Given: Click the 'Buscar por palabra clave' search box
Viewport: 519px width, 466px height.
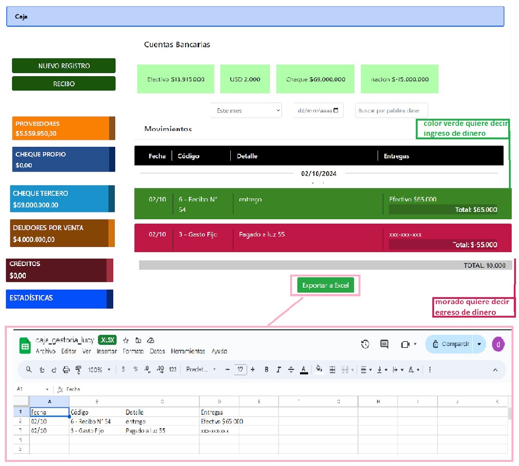Looking at the screenshot, I should [392, 110].
